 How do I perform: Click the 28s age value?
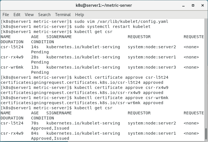point(35,57)
